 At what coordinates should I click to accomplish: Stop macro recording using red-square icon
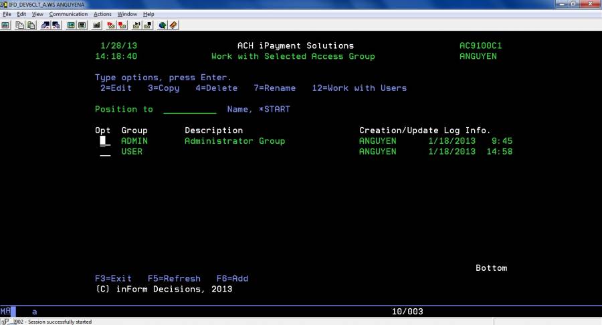(x=122, y=25)
